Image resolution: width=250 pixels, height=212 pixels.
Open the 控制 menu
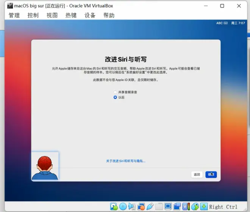tap(33, 15)
